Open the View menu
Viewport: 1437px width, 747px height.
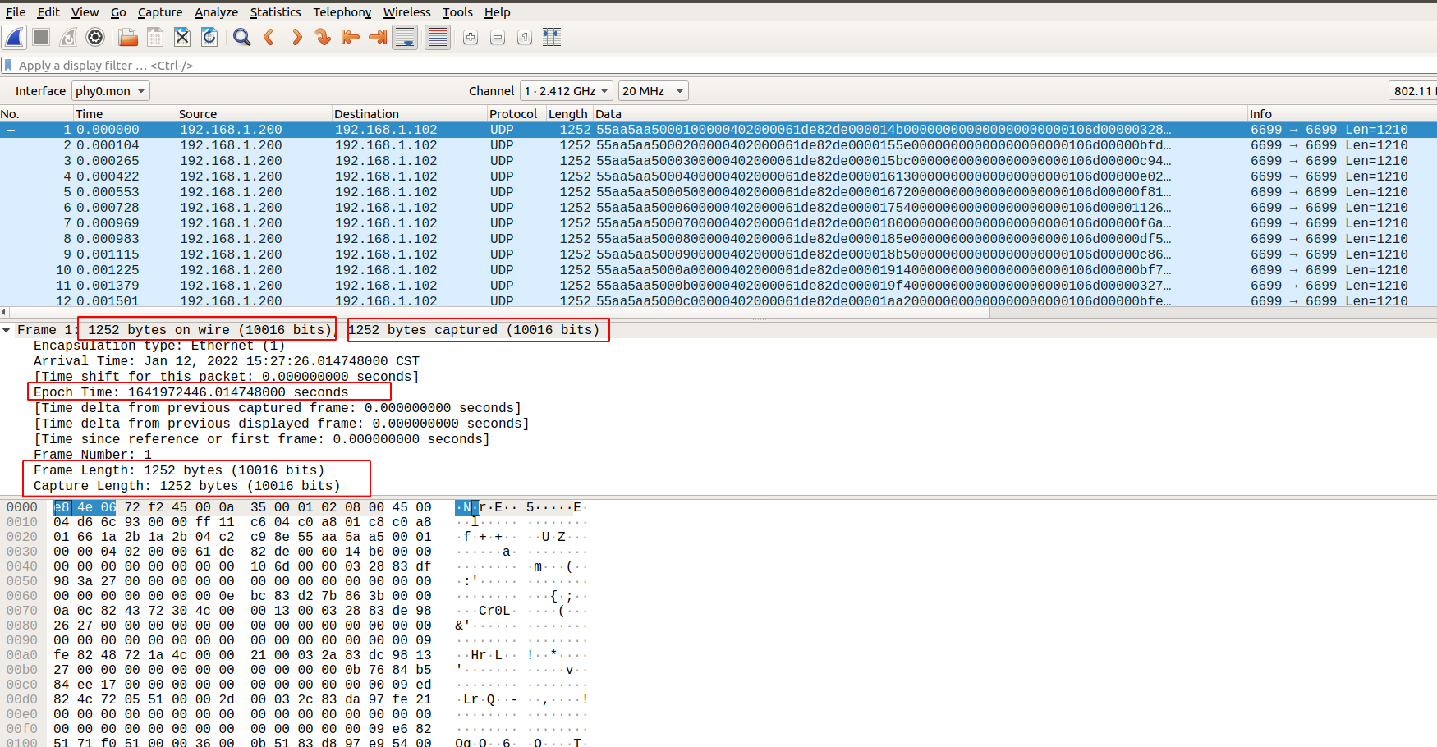[85, 12]
